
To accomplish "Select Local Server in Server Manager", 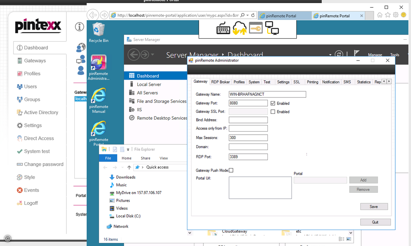I will tap(149, 84).
